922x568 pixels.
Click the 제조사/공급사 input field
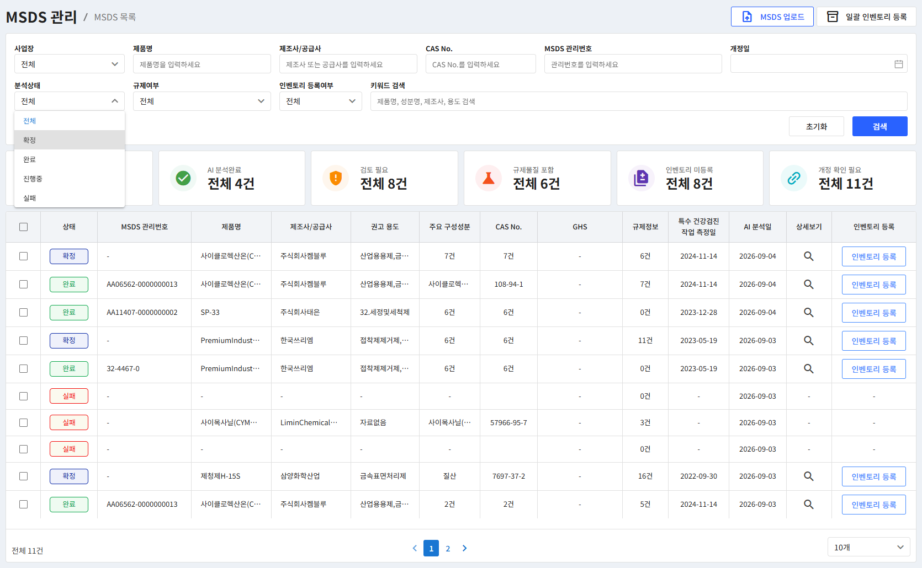click(348, 64)
